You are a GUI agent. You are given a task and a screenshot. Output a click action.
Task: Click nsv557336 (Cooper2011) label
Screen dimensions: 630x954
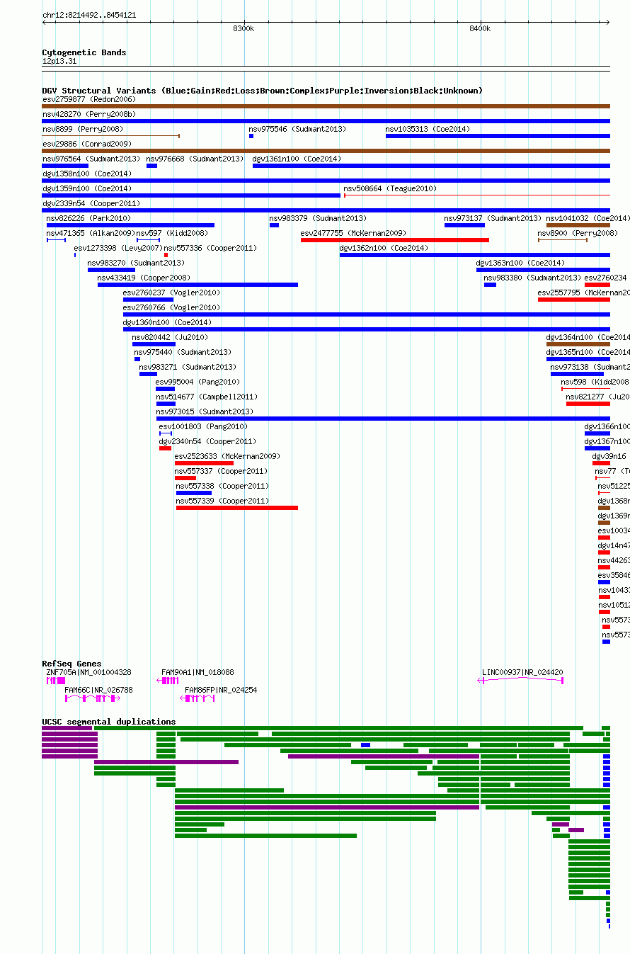(x=211, y=248)
